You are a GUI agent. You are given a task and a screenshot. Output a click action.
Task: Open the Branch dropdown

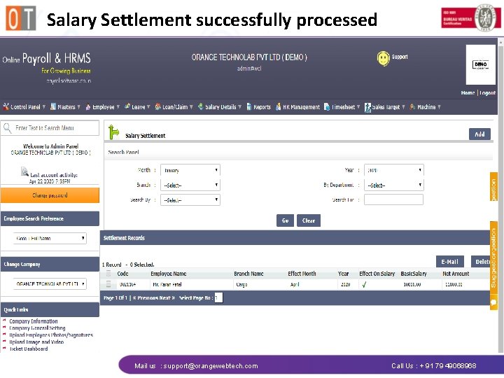click(x=190, y=185)
